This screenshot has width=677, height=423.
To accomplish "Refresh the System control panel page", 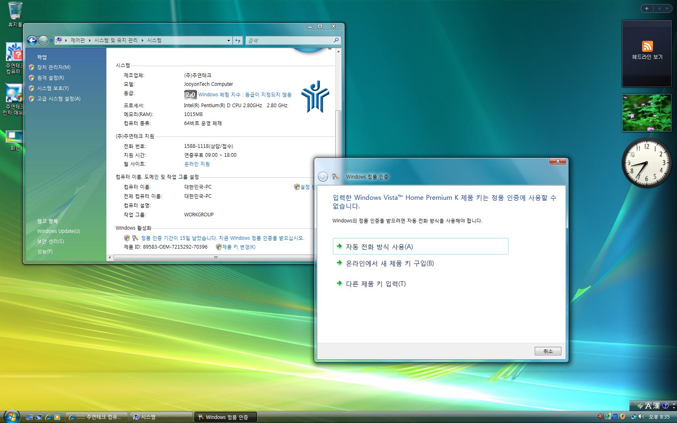I will (x=238, y=40).
